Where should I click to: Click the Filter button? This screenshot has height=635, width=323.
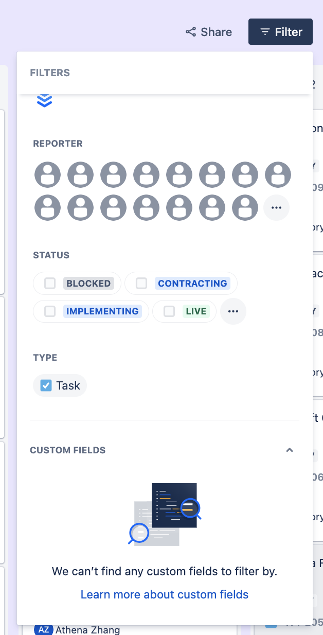(x=281, y=32)
